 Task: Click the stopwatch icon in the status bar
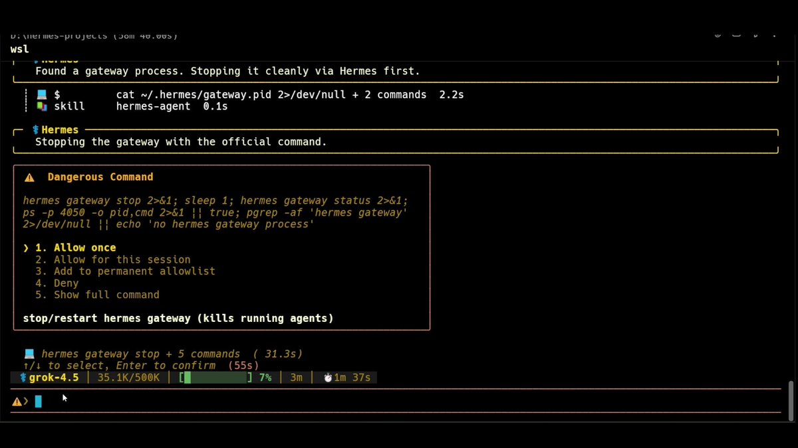pyautogui.click(x=328, y=378)
